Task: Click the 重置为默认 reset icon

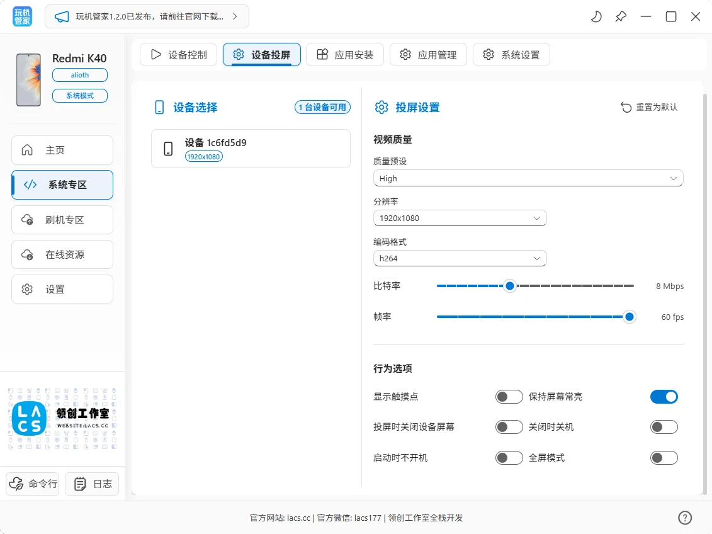Action: [626, 108]
